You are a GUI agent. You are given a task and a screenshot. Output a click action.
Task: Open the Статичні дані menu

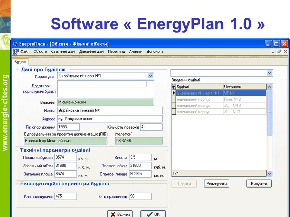[x=63, y=52]
